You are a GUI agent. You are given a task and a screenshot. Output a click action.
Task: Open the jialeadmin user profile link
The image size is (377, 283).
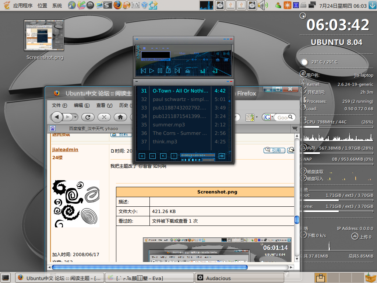(65, 150)
